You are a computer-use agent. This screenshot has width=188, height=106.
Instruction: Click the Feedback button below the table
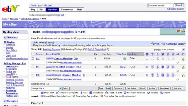click(118, 88)
